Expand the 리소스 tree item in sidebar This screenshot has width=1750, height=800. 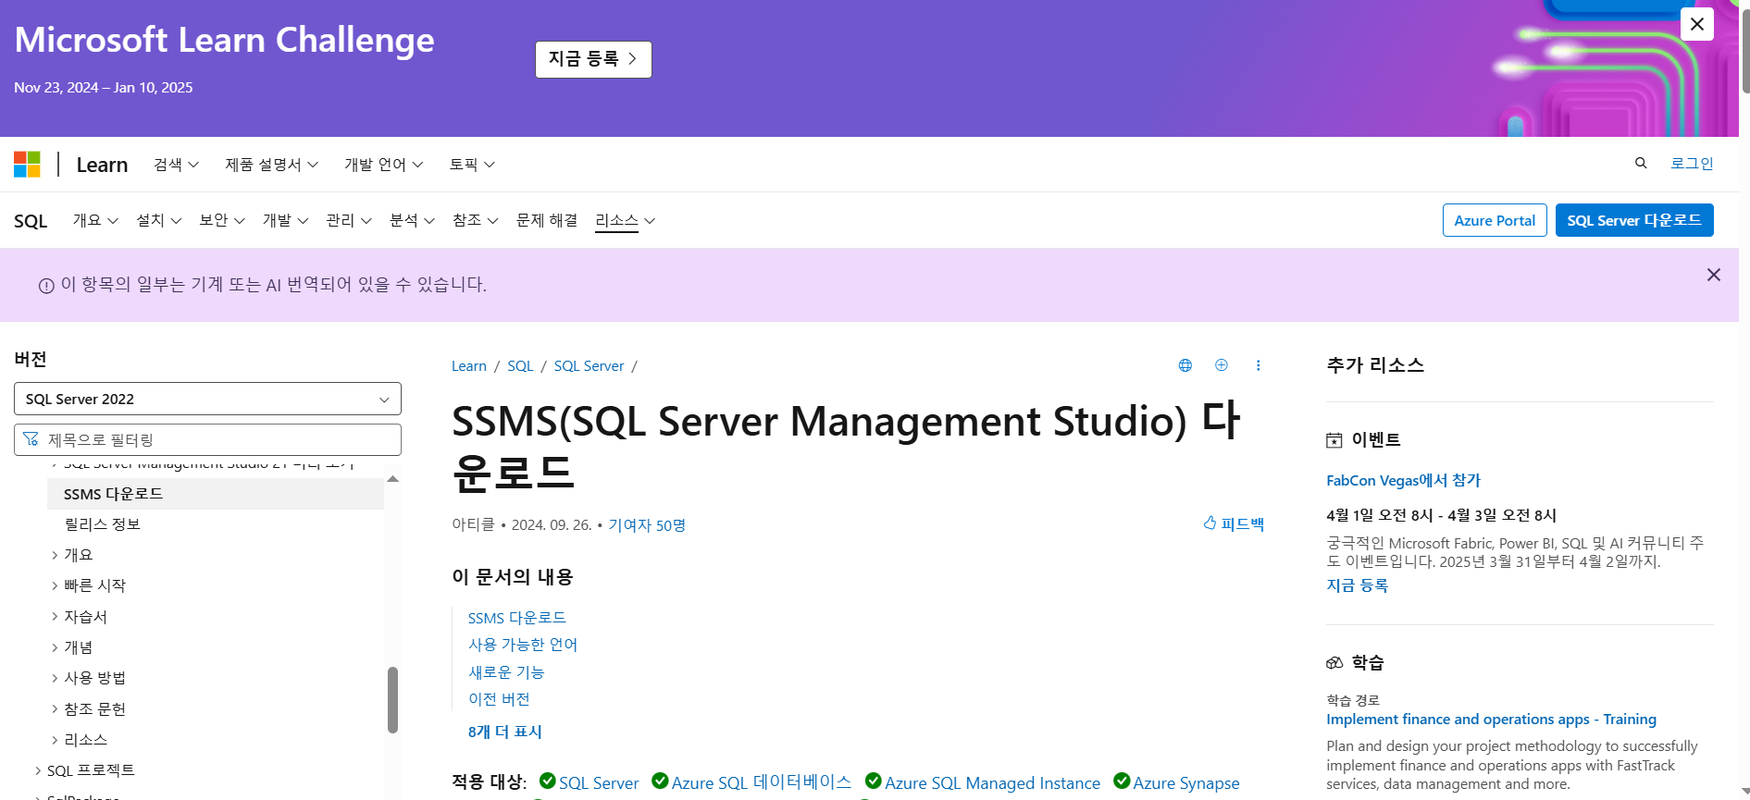coord(55,740)
